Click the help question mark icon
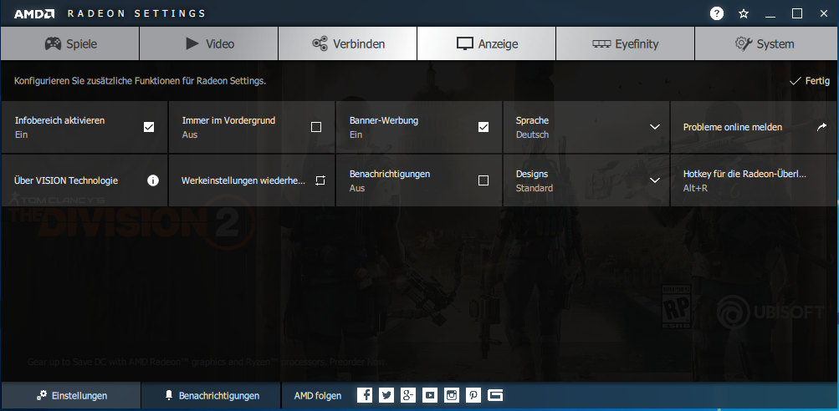The height and width of the screenshot is (411, 839). 717,14
